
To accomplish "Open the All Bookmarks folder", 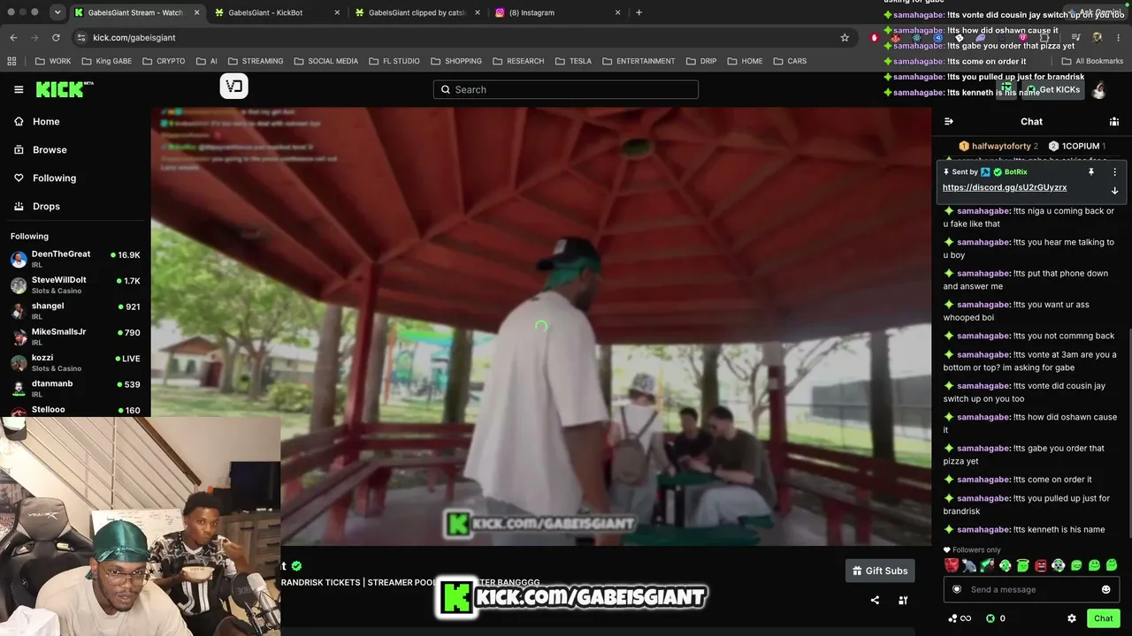I will click(1092, 61).
